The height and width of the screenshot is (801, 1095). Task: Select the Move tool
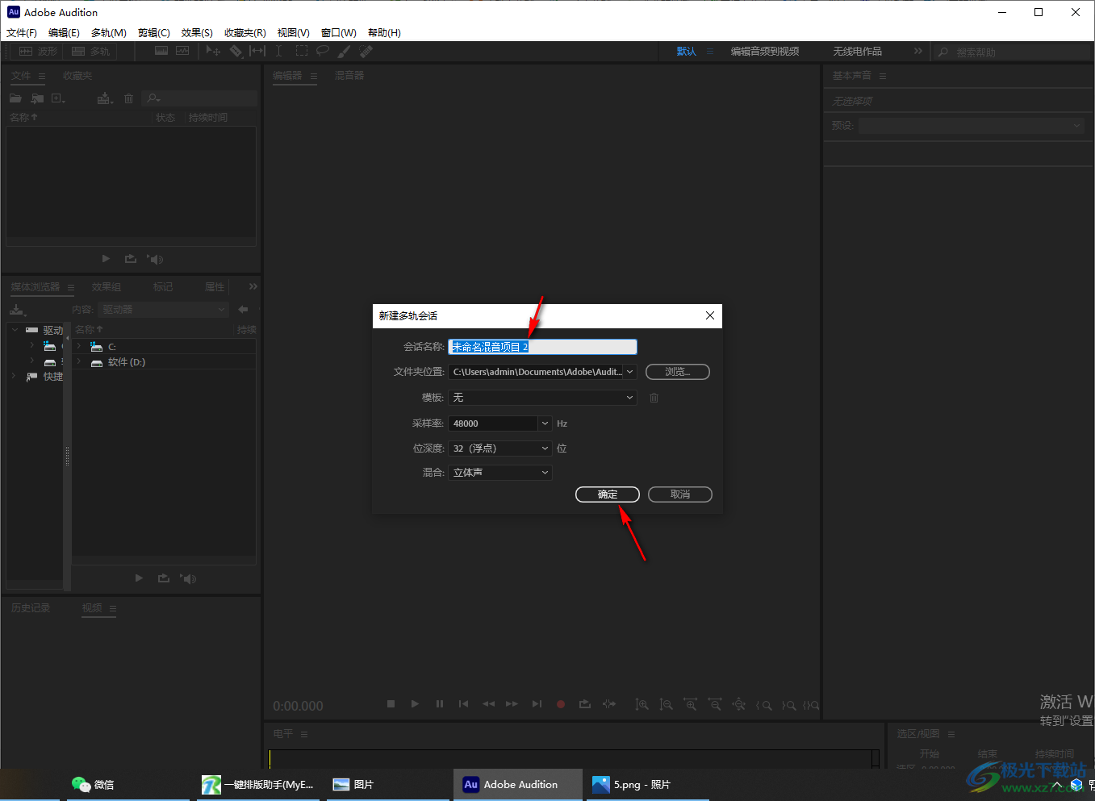coord(213,51)
